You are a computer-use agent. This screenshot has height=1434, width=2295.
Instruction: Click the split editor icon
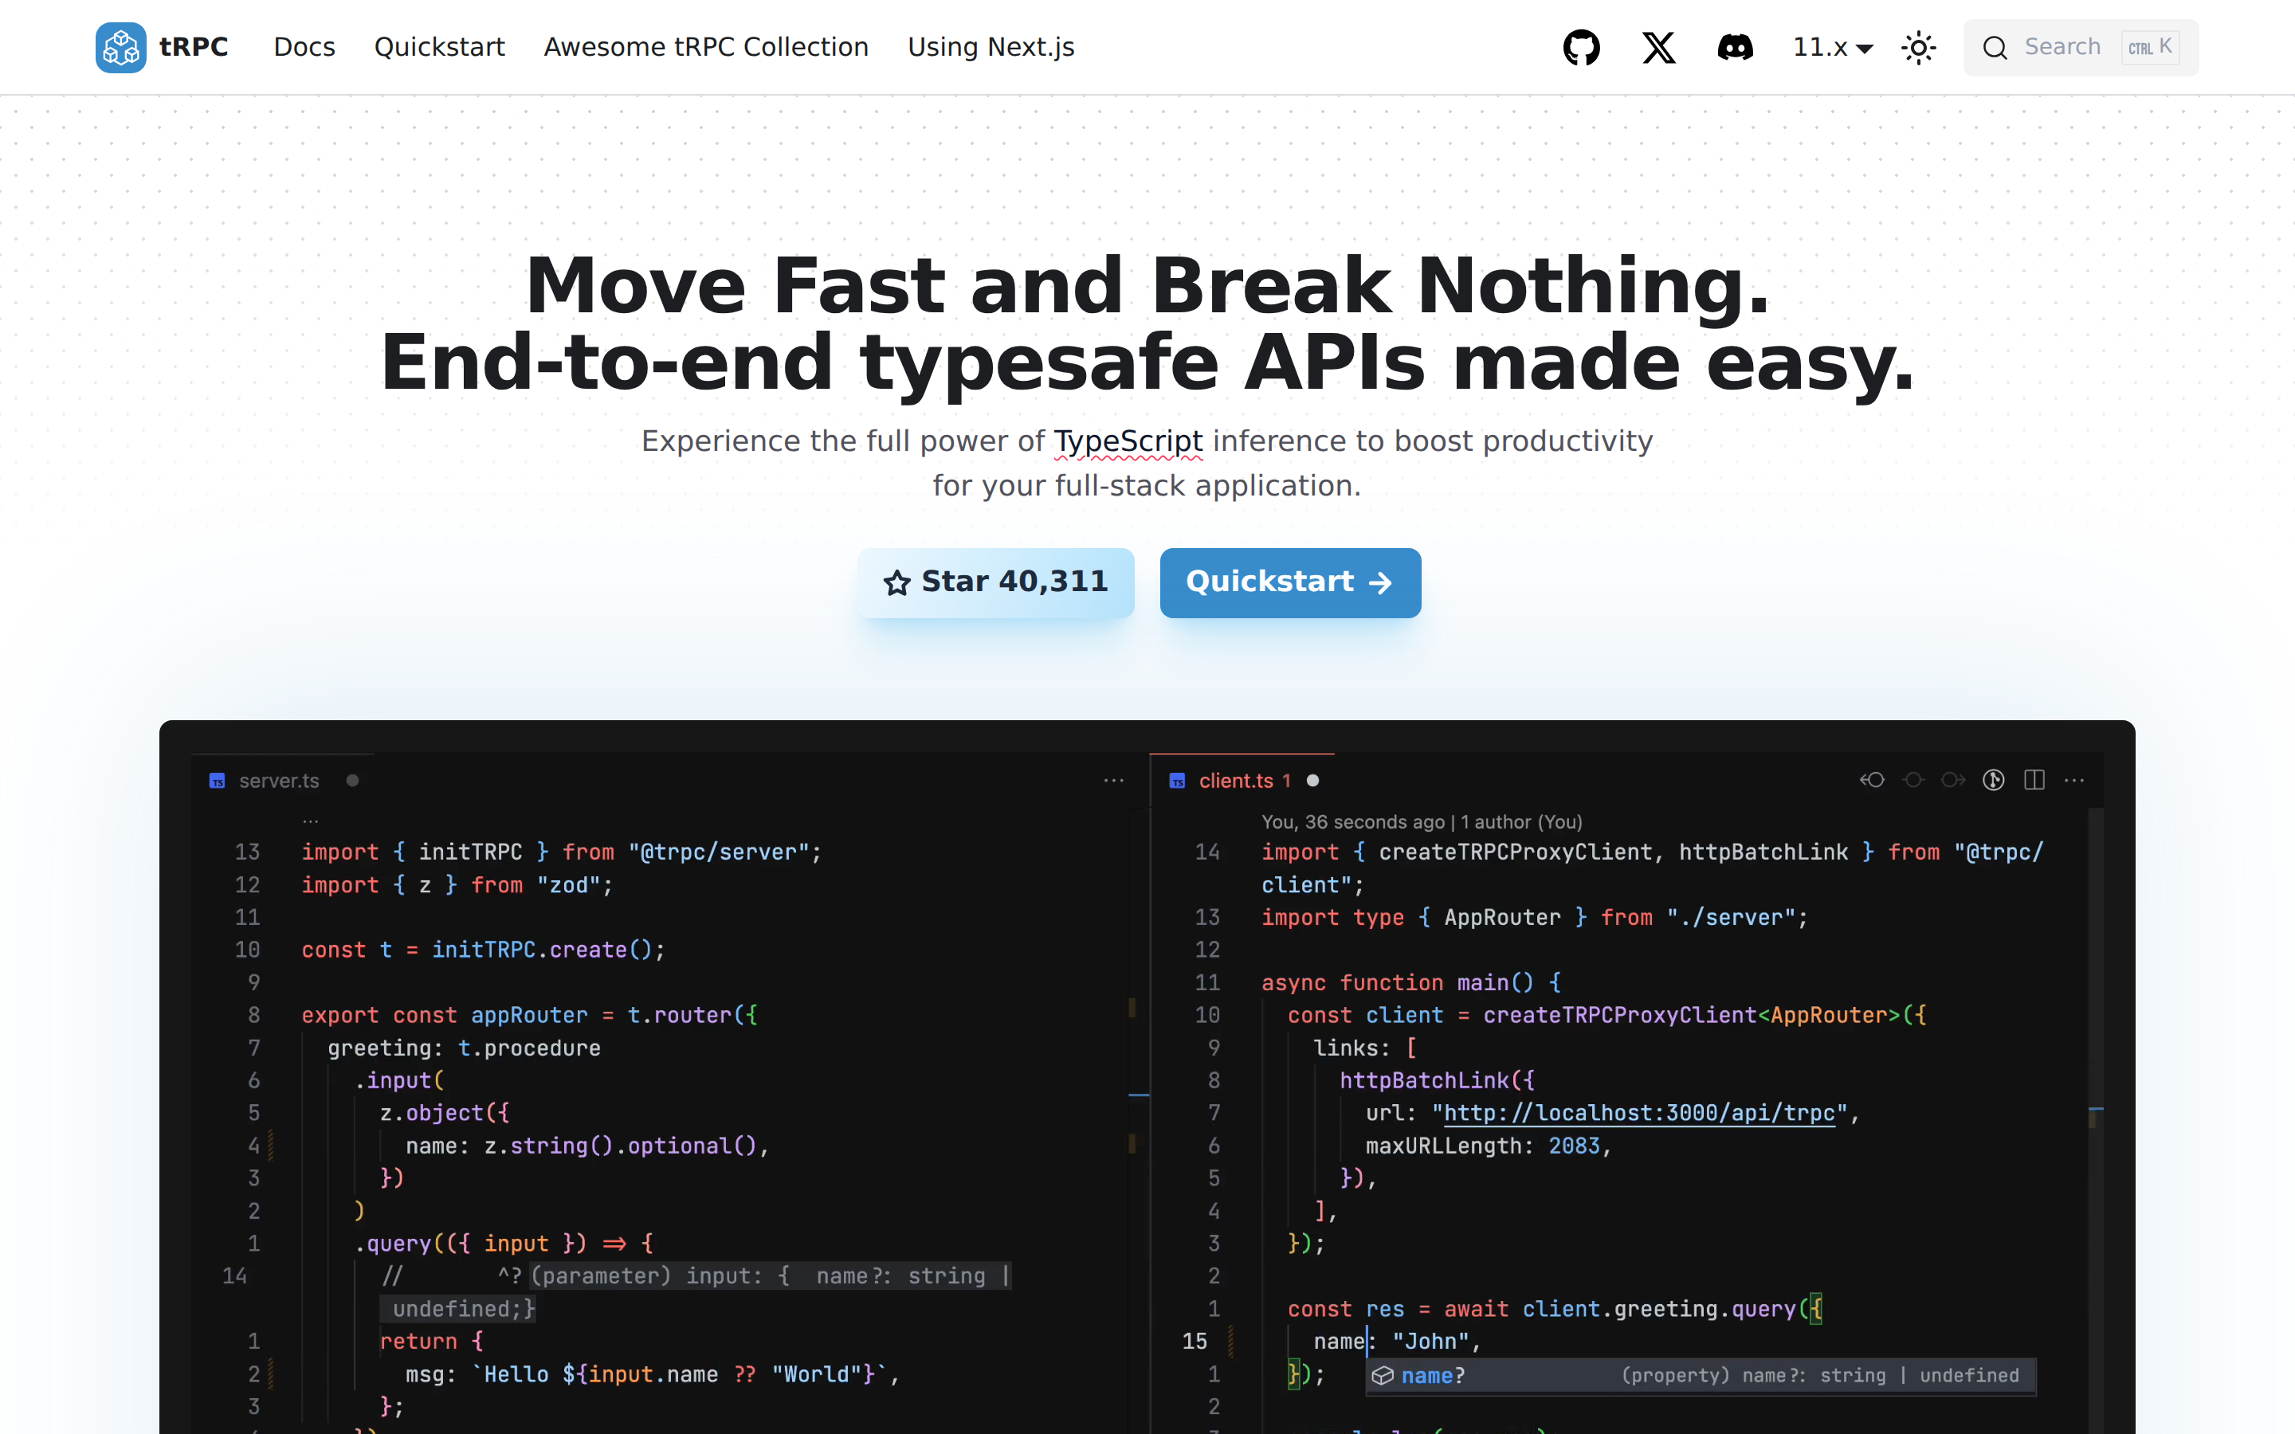(2034, 780)
